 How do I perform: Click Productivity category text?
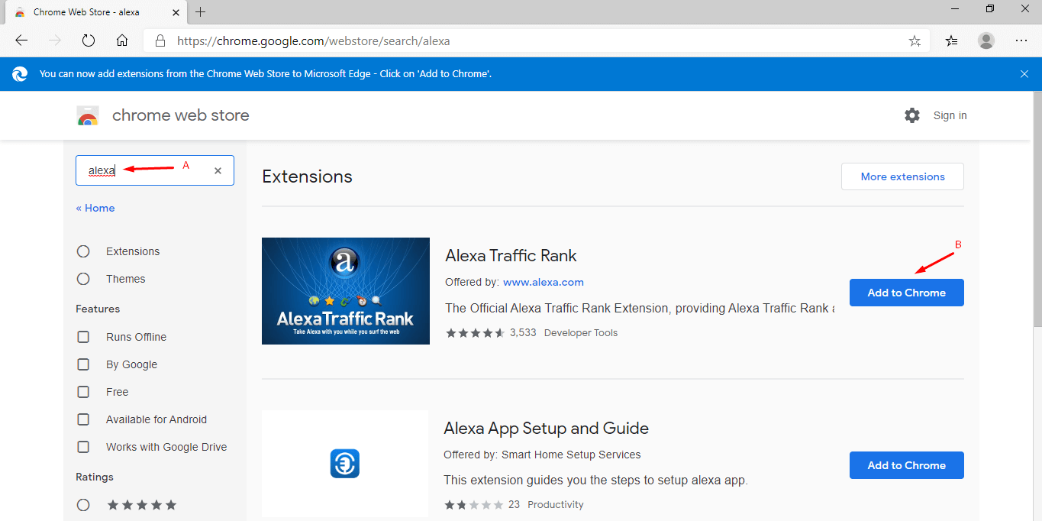pos(556,505)
